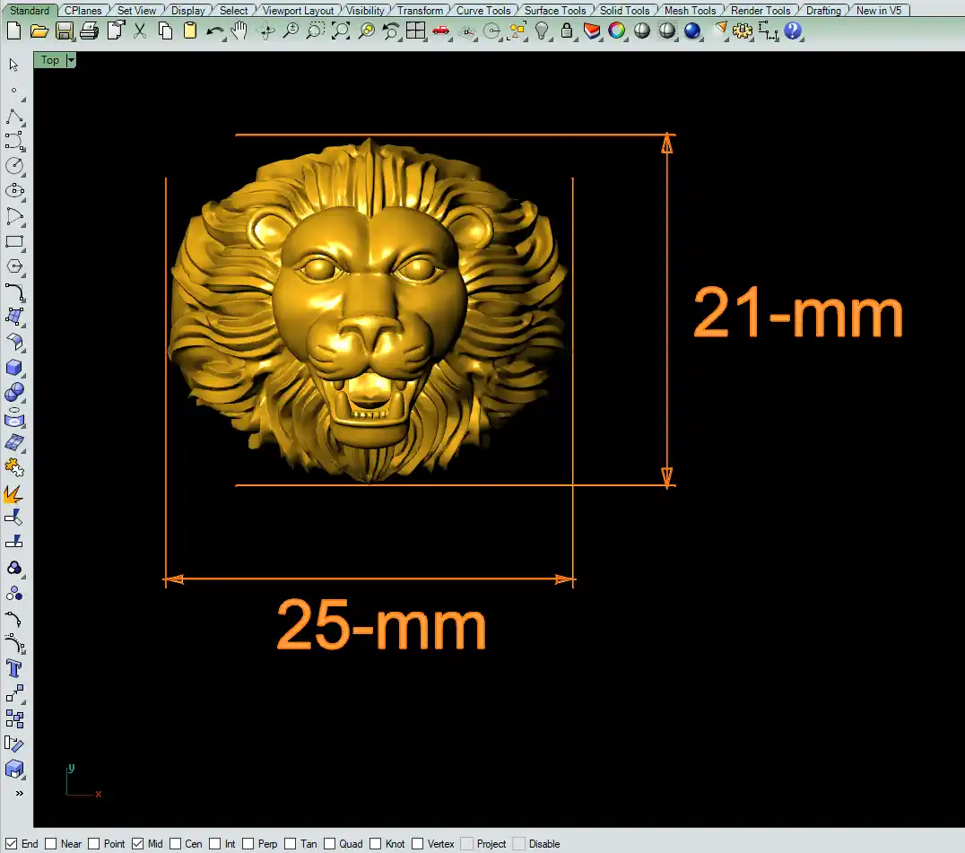Click the Zoom Extents icon

pos(341,30)
